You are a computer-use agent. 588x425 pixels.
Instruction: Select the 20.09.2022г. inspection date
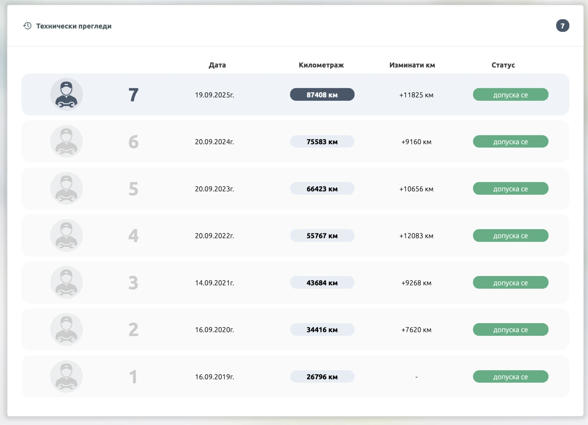click(214, 236)
